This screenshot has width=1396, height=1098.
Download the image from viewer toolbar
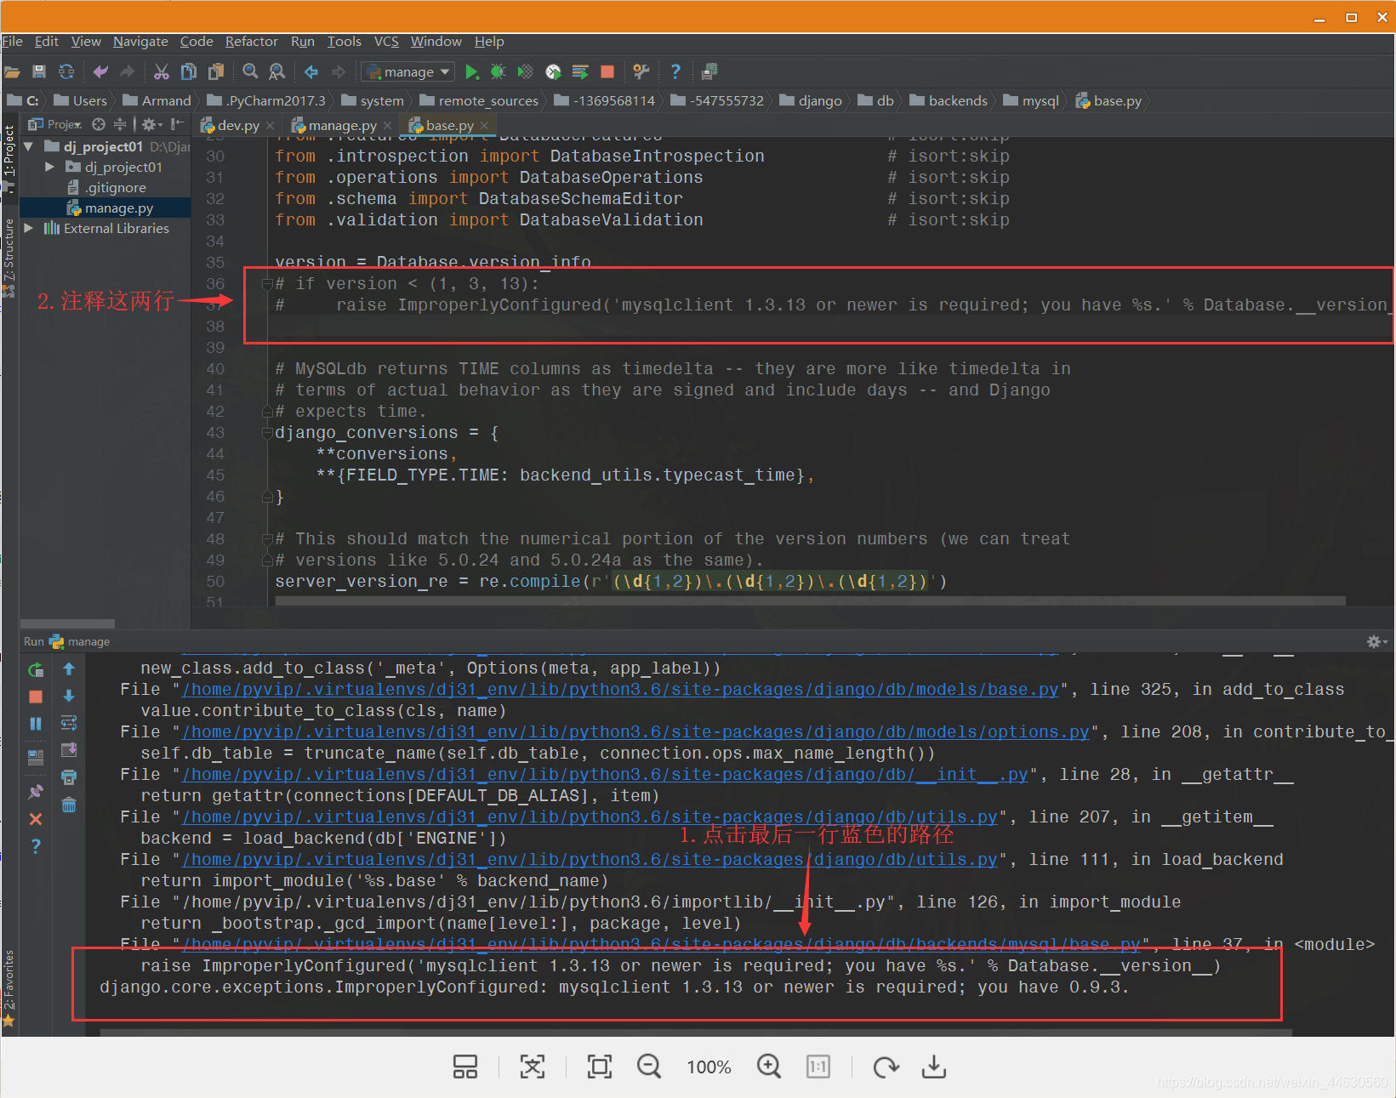point(934,1066)
